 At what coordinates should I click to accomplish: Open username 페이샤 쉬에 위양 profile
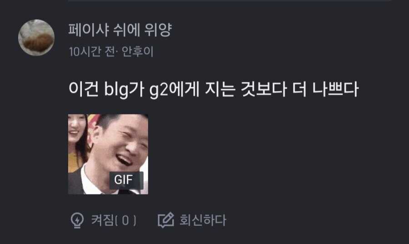point(120,30)
